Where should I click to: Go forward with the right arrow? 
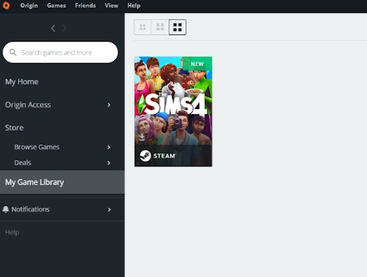(x=65, y=28)
